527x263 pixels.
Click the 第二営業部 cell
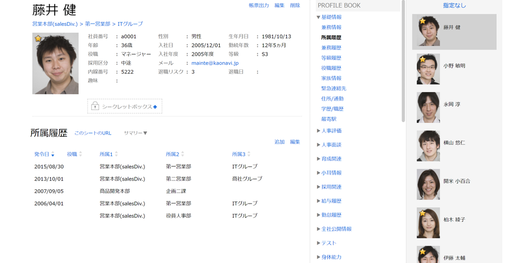click(x=179, y=179)
